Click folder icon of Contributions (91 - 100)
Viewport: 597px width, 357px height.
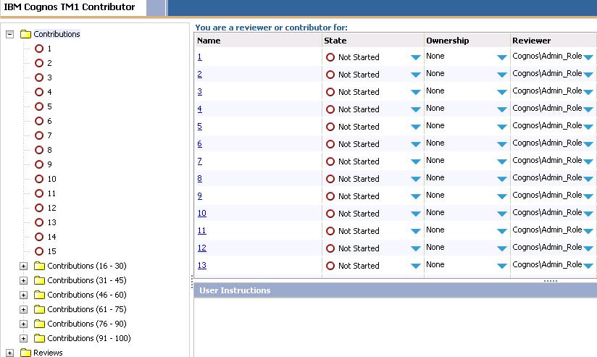click(39, 338)
